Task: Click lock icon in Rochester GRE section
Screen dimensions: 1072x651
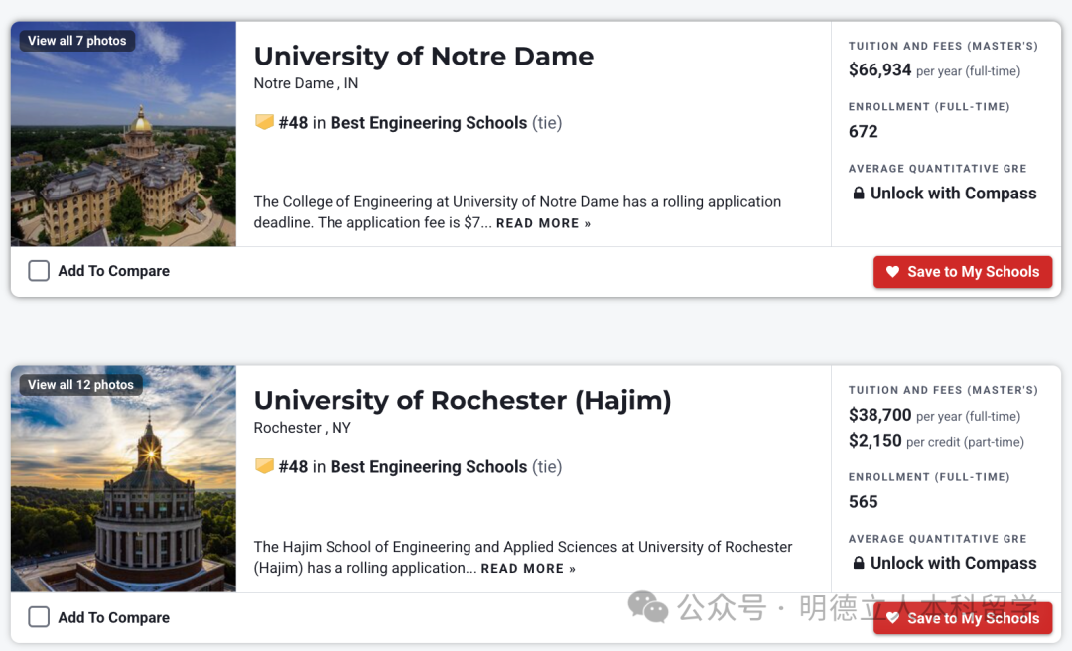Action: (x=858, y=562)
